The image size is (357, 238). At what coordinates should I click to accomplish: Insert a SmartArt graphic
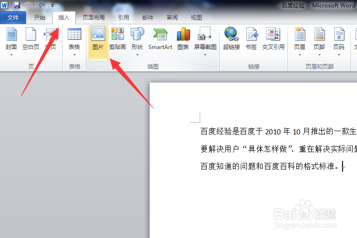point(160,38)
